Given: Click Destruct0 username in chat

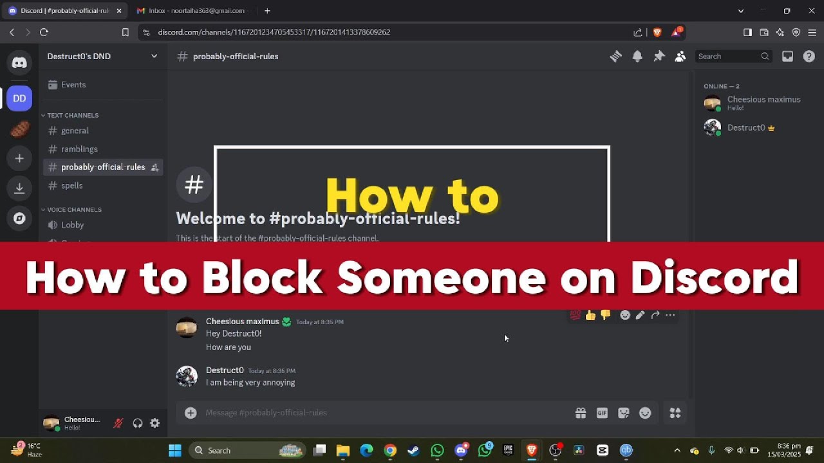Looking at the screenshot, I should (225, 370).
